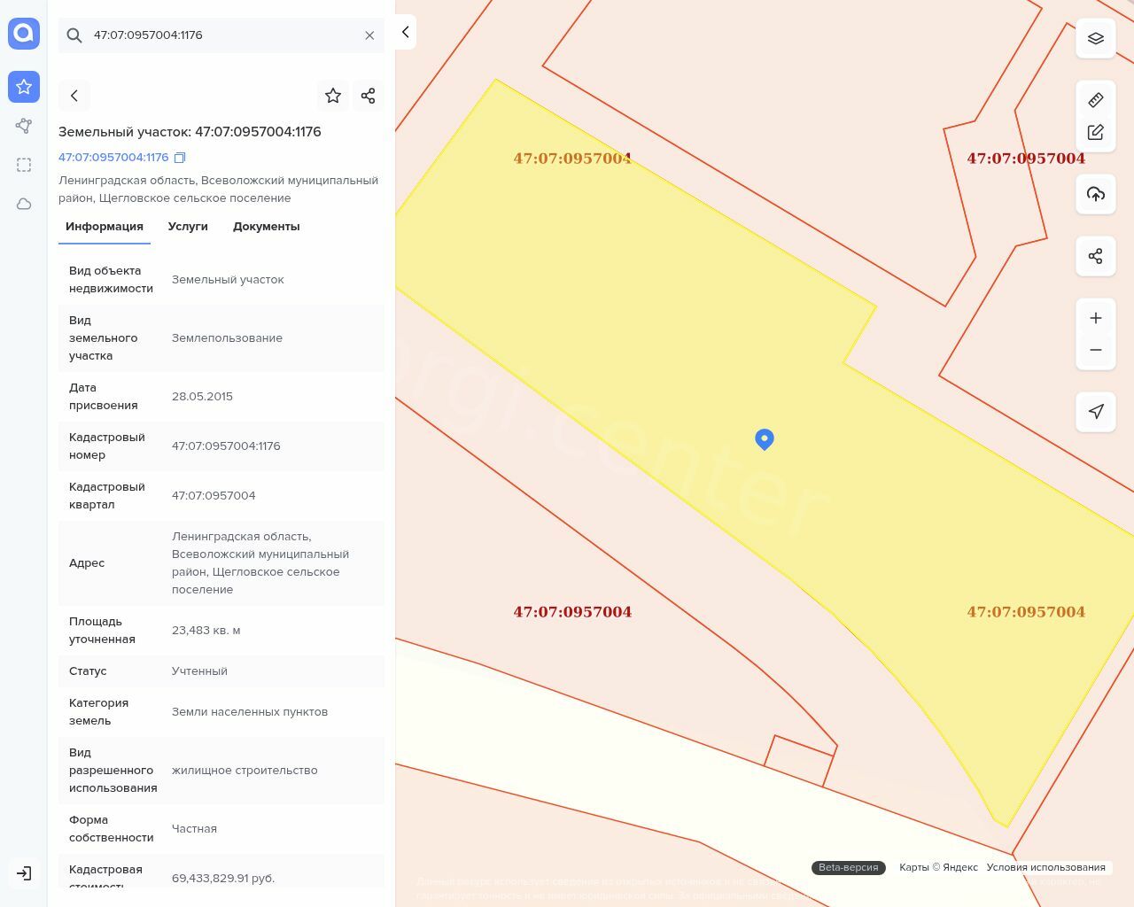The width and height of the screenshot is (1134, 907).
Task: Go back from the parcel card
Action: point(74,96)
